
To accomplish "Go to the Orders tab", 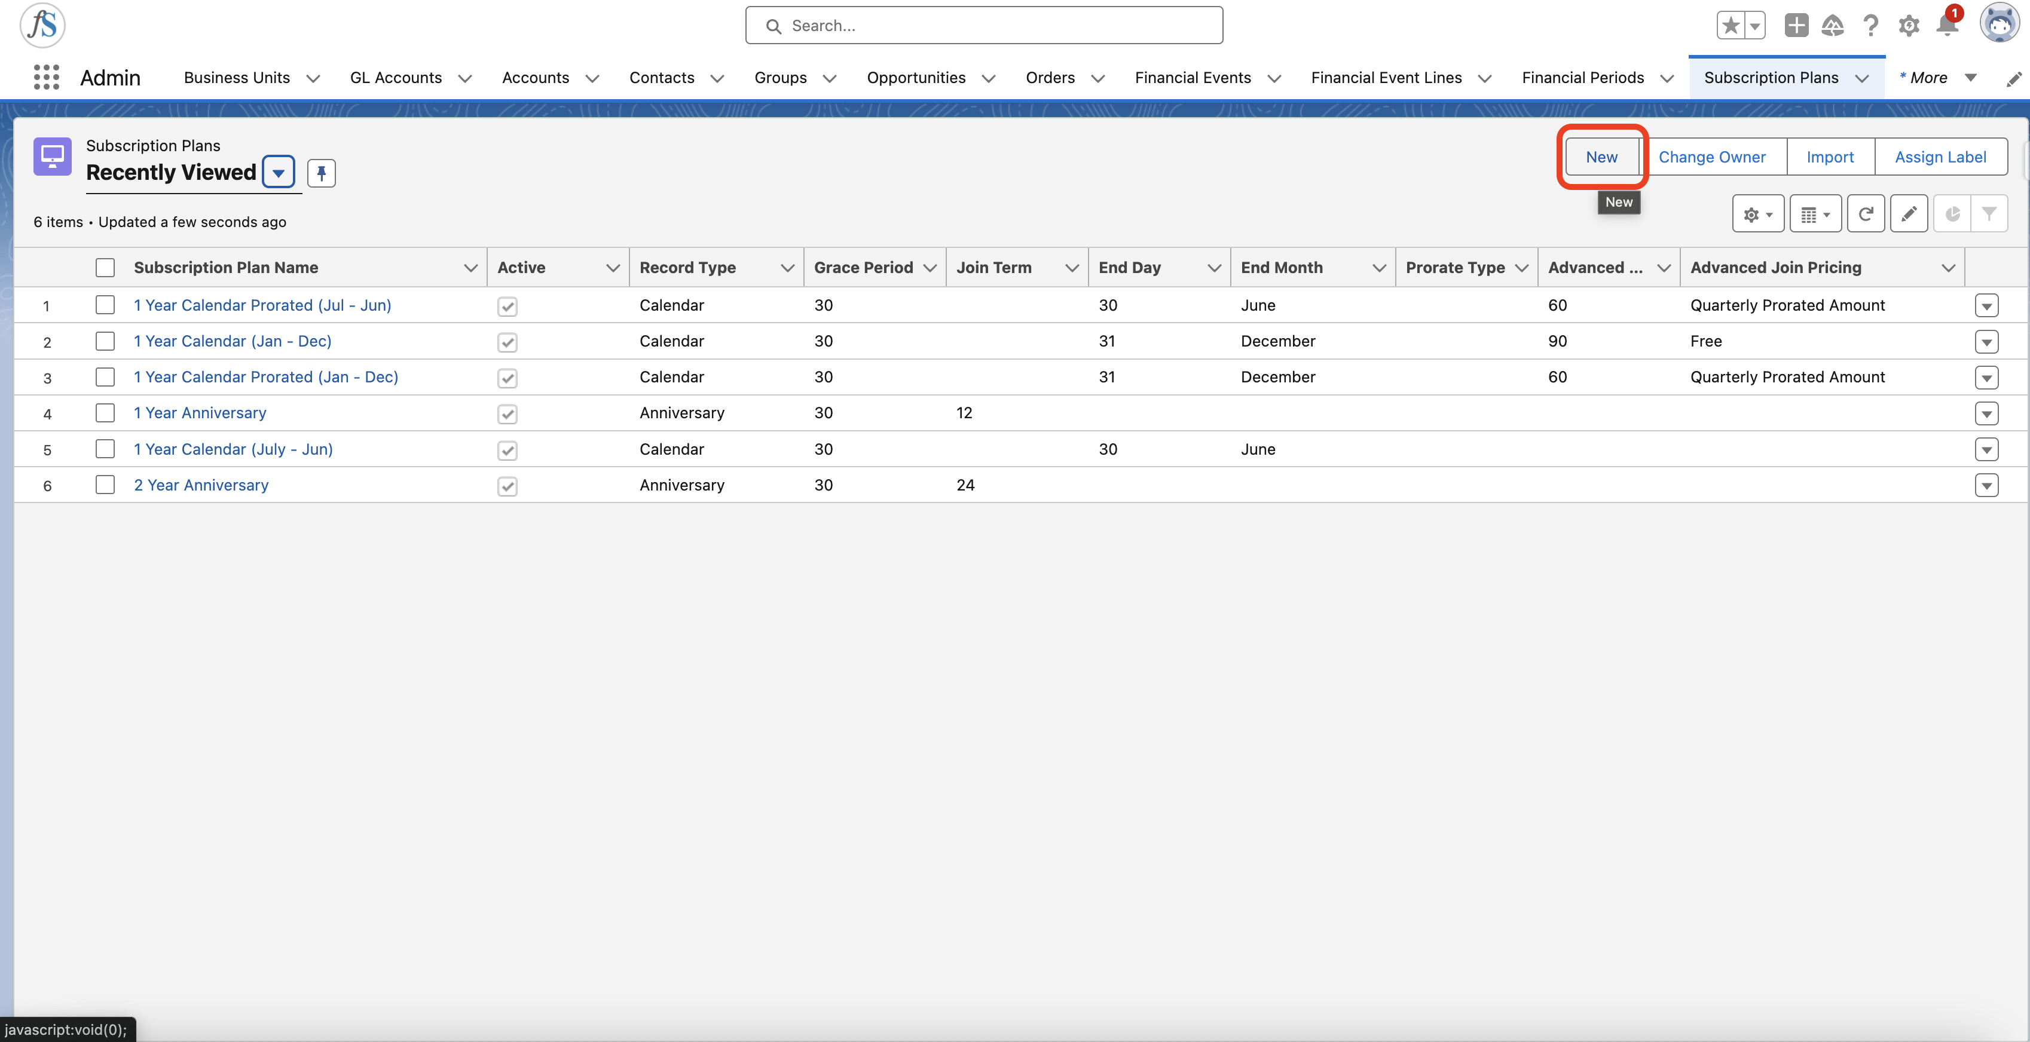I will [1050, 77].
